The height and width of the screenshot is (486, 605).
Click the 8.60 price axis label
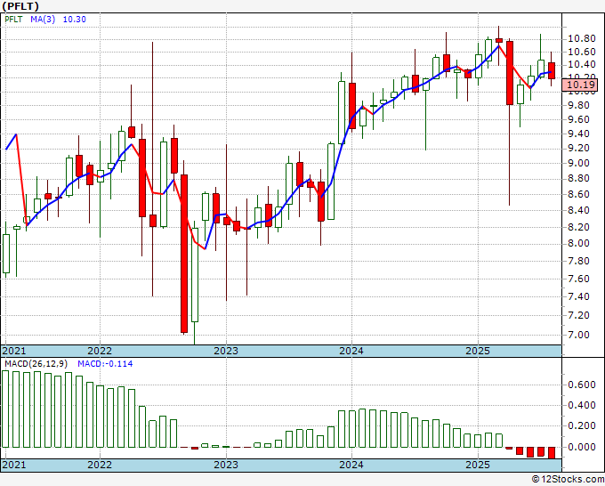pyautogui.click(x=579, y=194)
